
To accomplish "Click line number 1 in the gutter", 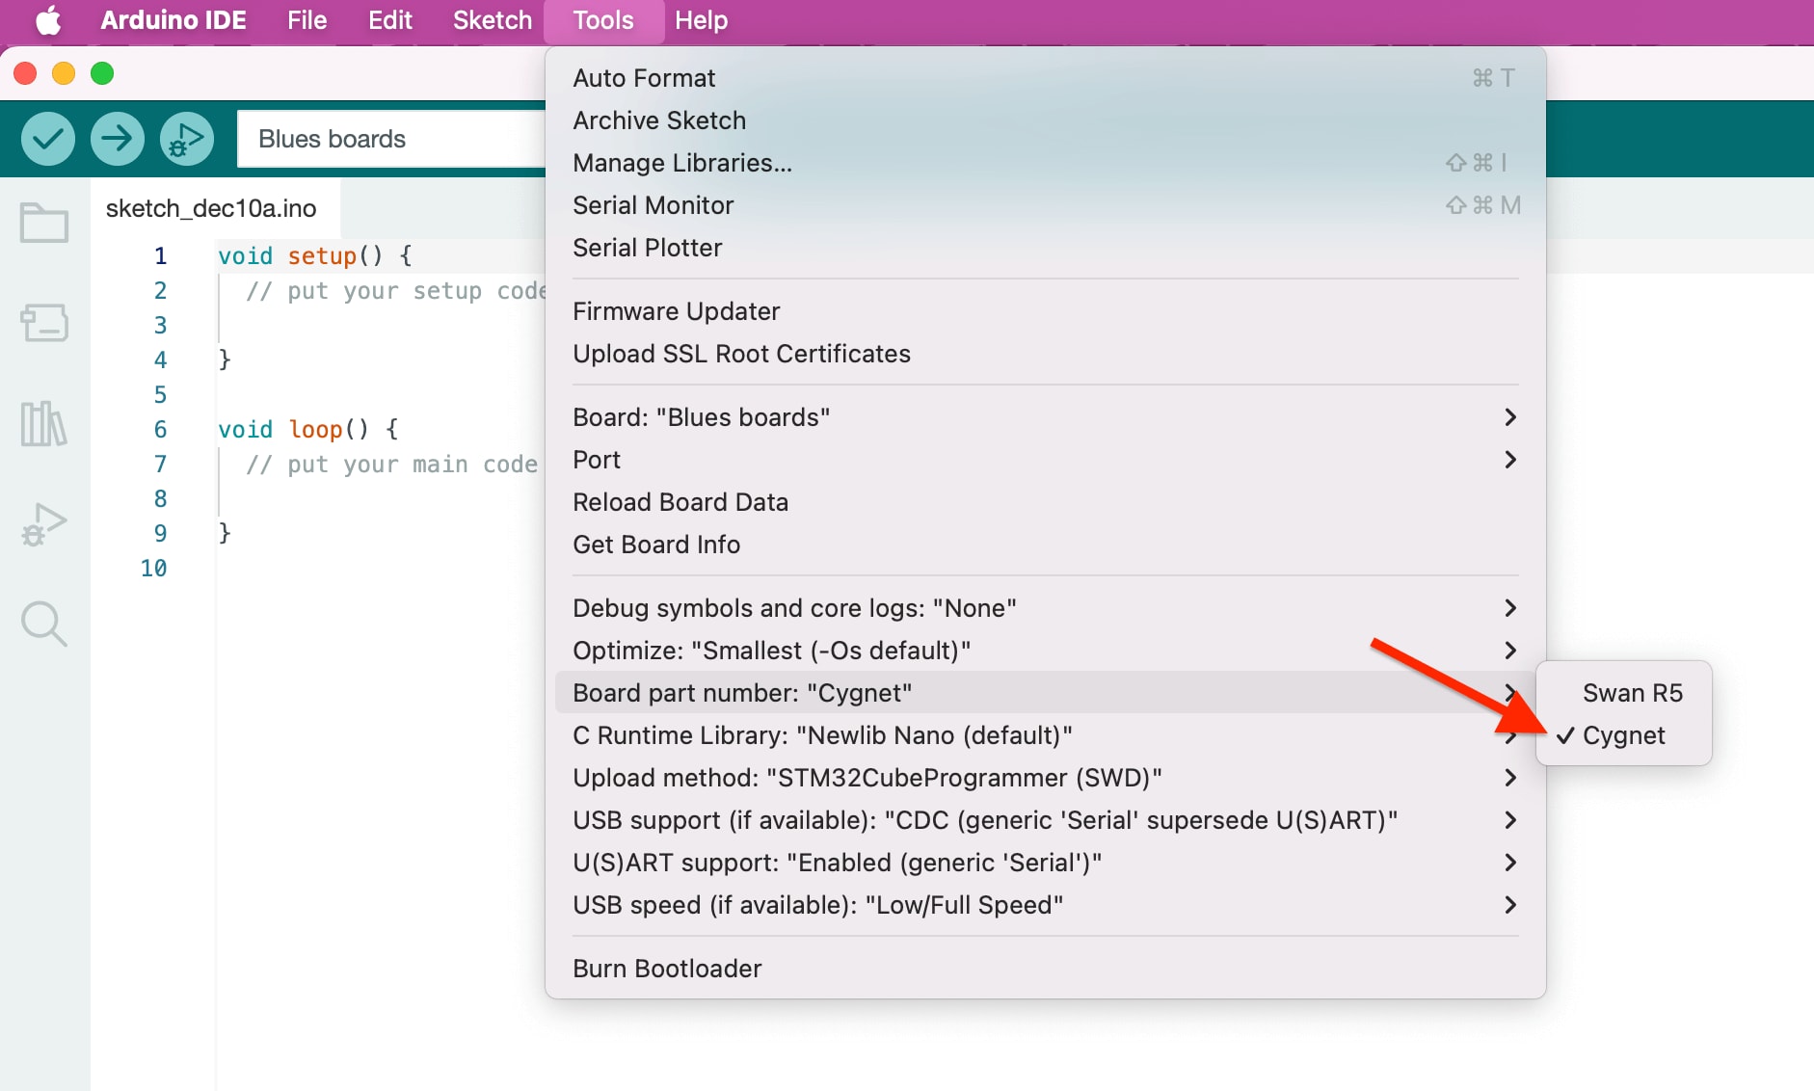I will (161, 256).
